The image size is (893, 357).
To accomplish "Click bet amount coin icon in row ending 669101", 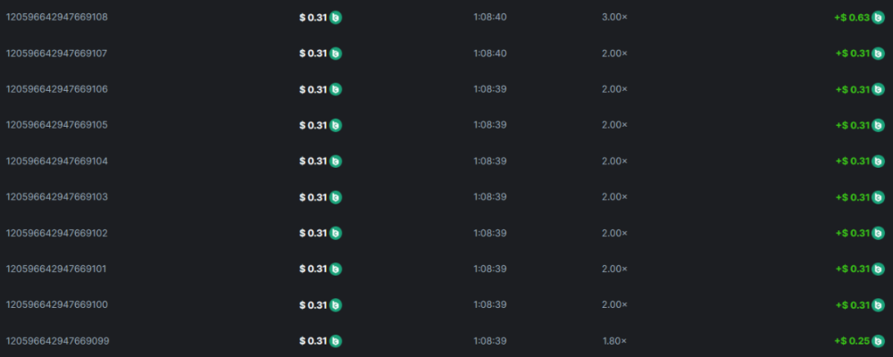I will 336,269.
